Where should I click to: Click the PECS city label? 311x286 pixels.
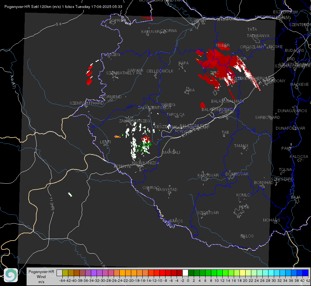[244, 207]
